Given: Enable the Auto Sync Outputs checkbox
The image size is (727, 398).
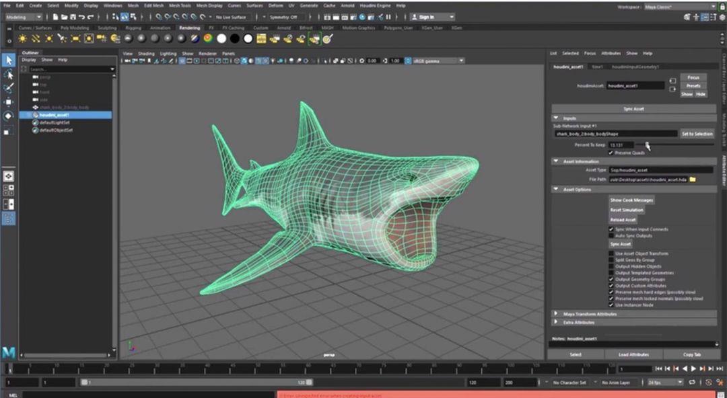Looking at the screenshot, I should pos(611,236).
